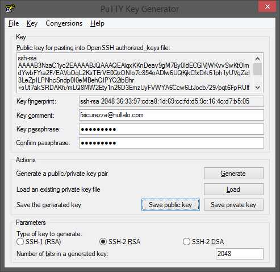The width and height of the screenshot is (280, 272).
Task: Click the PuTTYgen title bar icon
Action: point(10,9)
